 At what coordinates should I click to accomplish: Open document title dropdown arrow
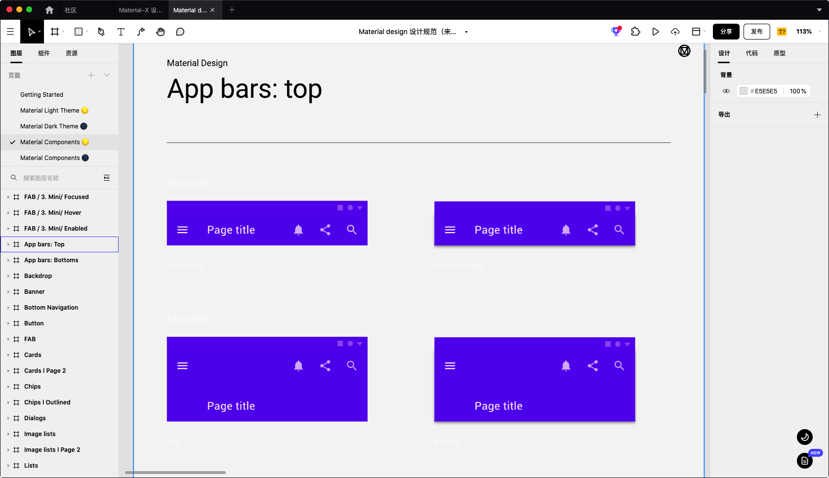(x=466, y=32)
